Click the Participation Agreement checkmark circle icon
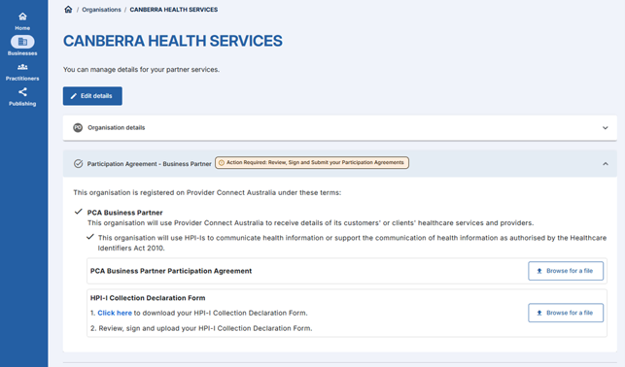625x367 pixels. coord(78,164)
